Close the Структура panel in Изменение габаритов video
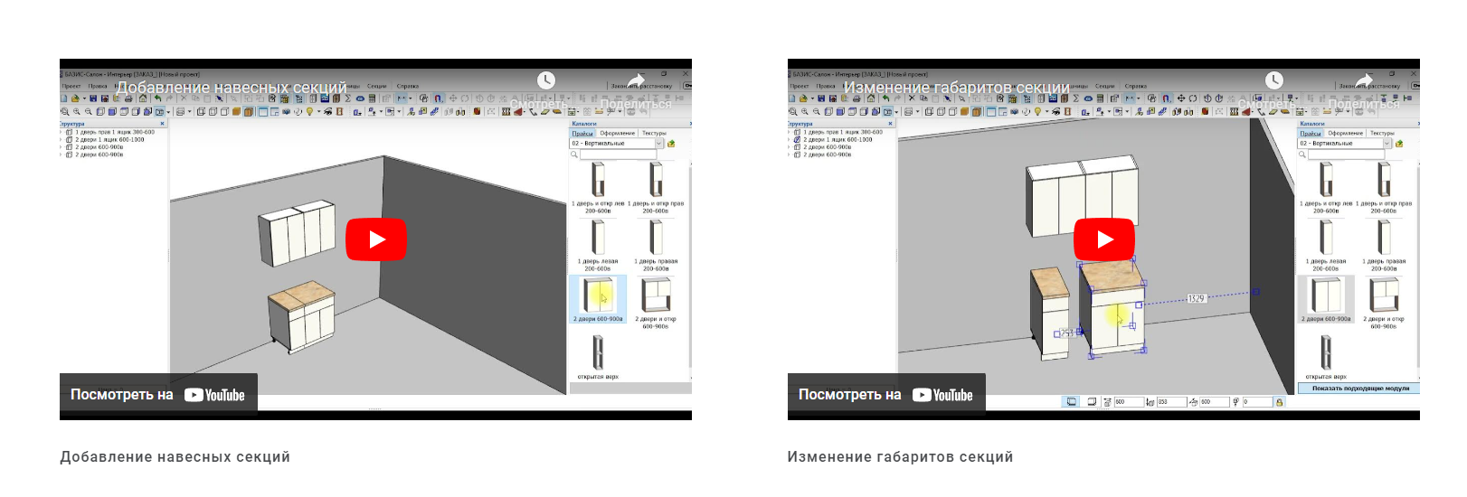 pos(890,124)
